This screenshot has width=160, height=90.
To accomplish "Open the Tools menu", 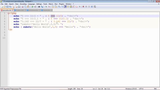I will click(x=45, y=4).
